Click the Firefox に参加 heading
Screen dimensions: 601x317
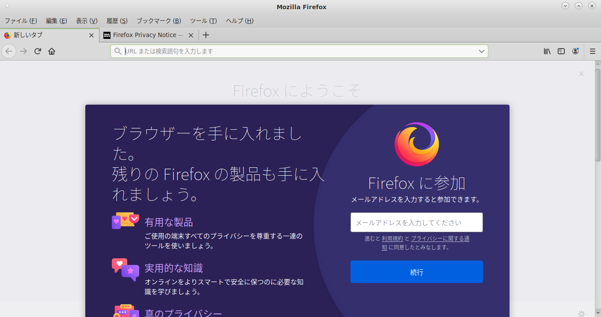click(417, 183)
